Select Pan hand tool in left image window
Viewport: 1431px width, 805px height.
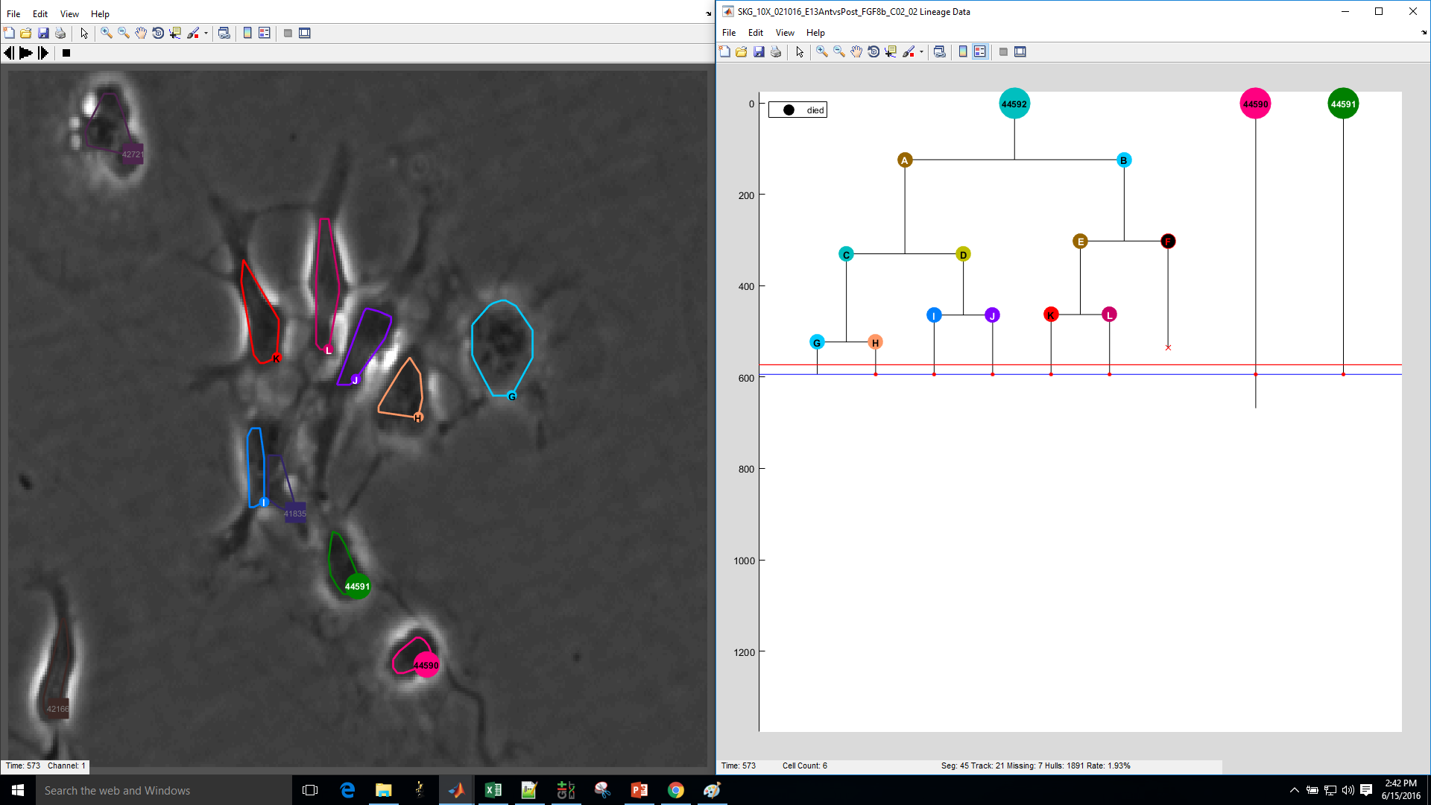[x=141, y=33]
